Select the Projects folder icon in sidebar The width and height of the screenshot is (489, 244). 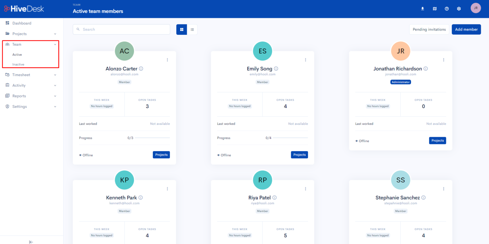click(7, 34)
